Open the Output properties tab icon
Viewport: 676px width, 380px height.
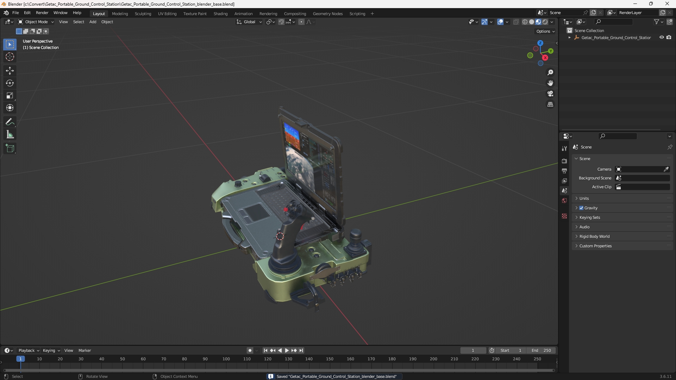pyautogui.click(x=564, y=171)
